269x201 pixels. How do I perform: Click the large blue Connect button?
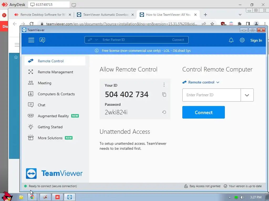point(204,112)
